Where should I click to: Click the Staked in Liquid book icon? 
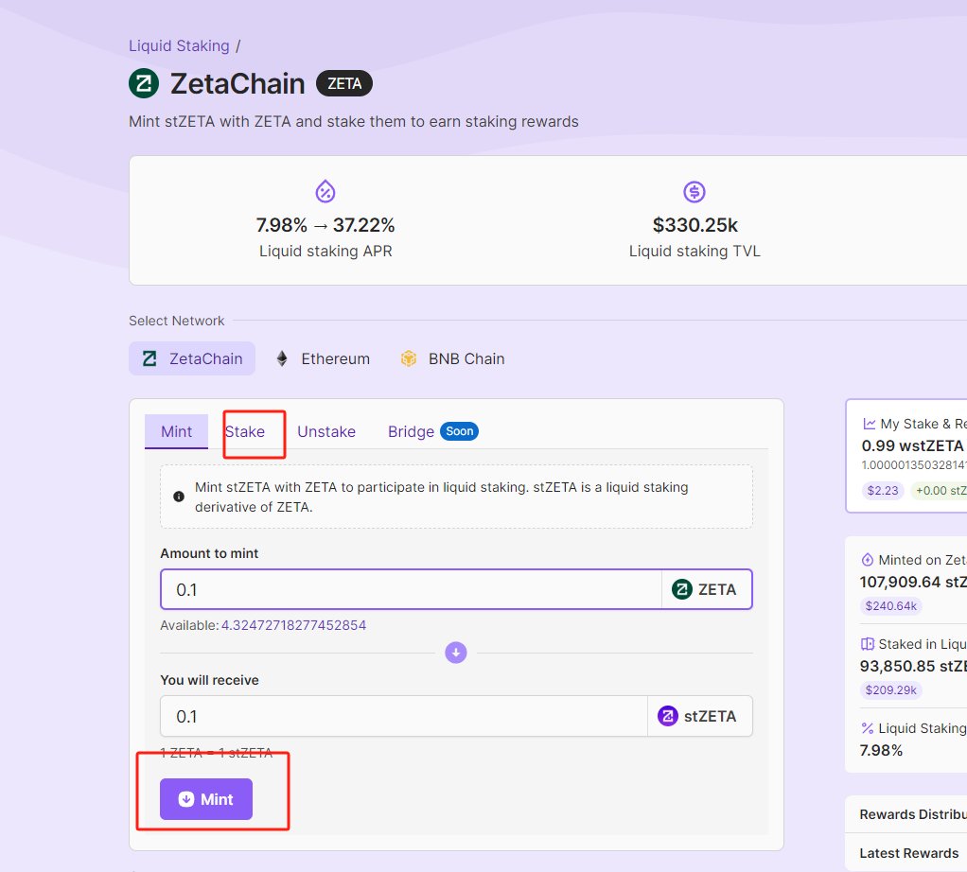(x=867, y=644)
